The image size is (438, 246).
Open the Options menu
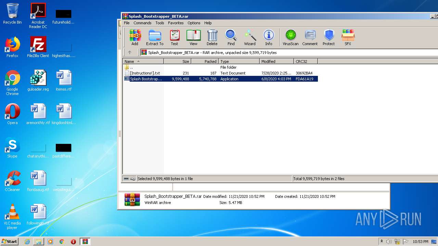point(194,23)
